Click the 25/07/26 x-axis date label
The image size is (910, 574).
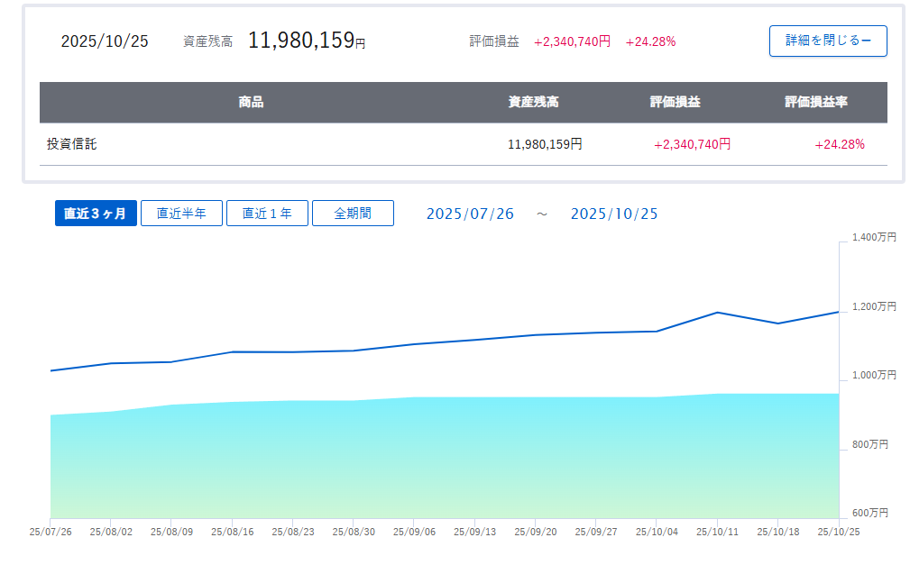[51, 532]
